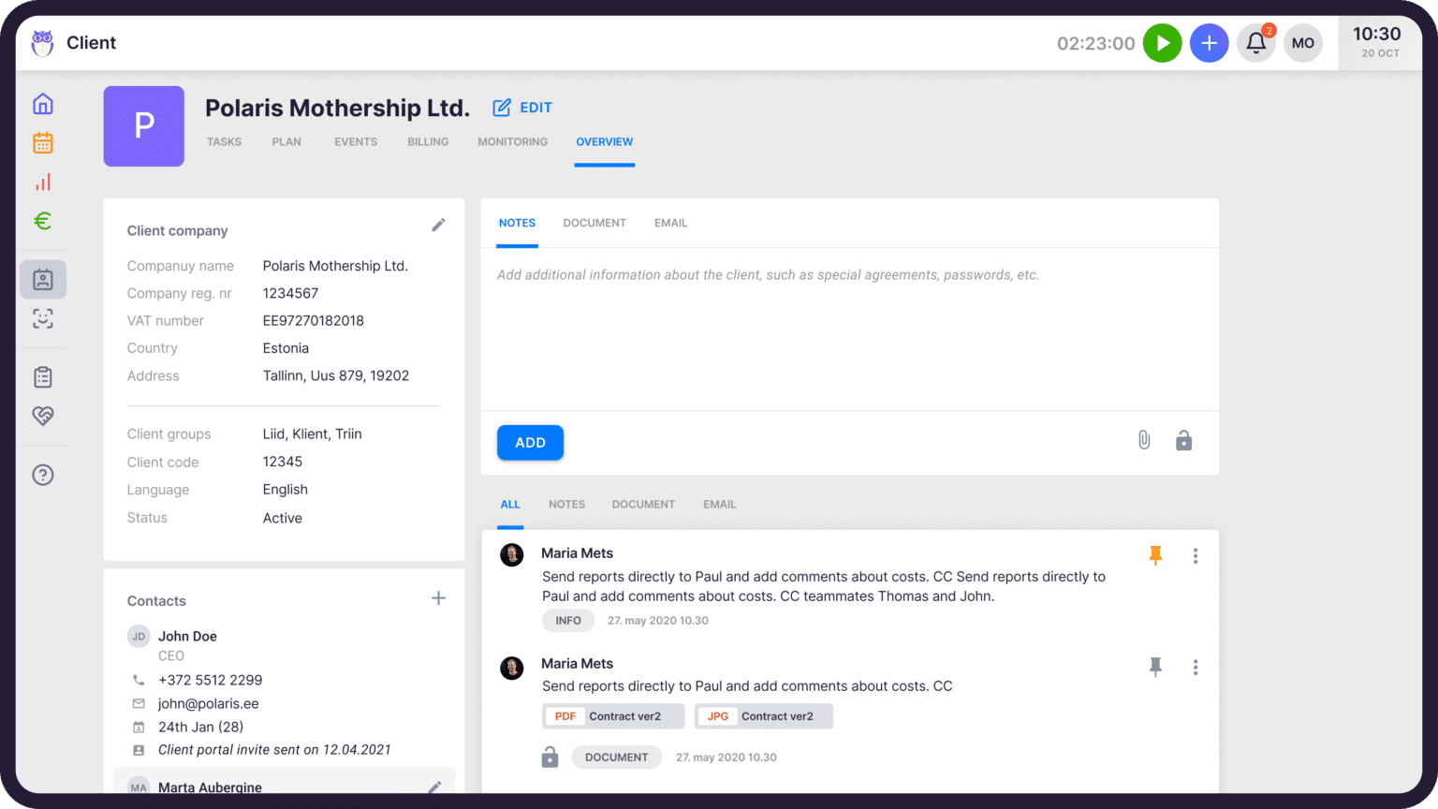The height and width of the screenshot is (809, 1438).
Task: Open the orange calendar sidebar icon
Action: tap(43, 143)
